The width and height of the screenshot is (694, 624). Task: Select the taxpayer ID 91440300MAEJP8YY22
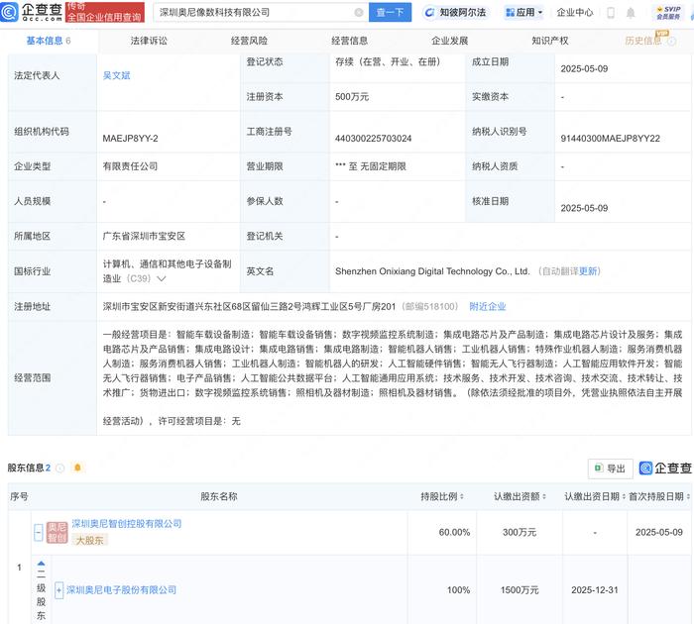point(610,139)
